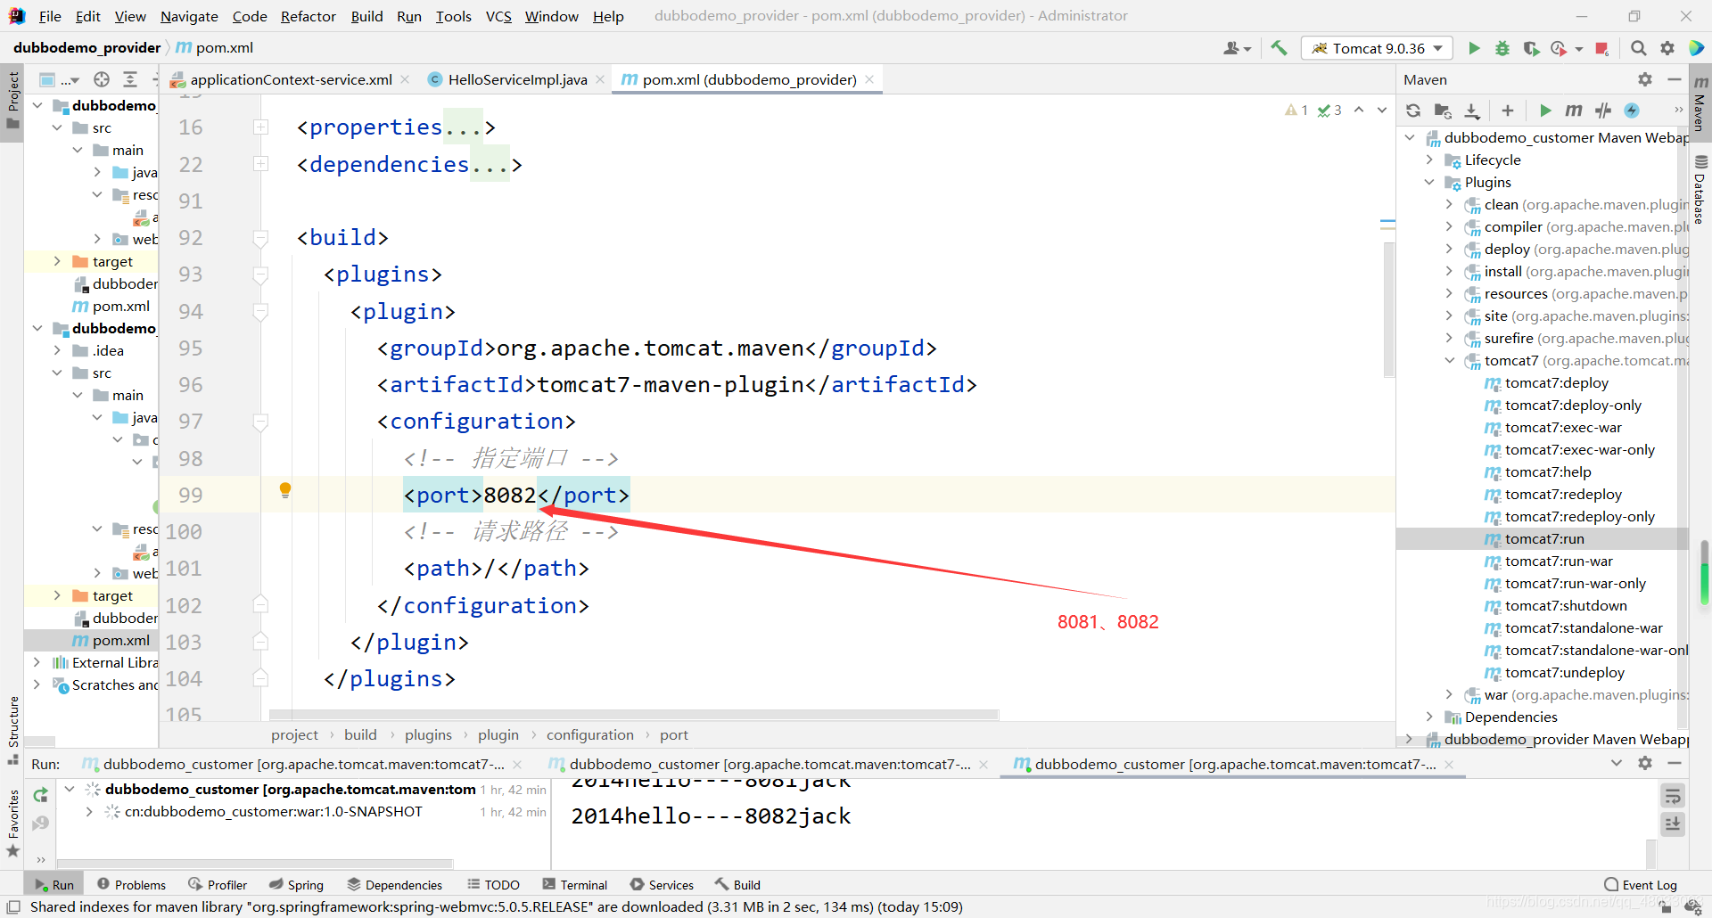The image size is (1712, 918).
Task: Open the Navigate menu
Action: click(x=189, y=16)
